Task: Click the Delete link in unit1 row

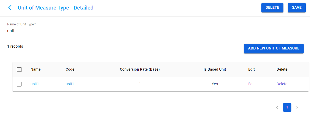Action: click(282, 84)
